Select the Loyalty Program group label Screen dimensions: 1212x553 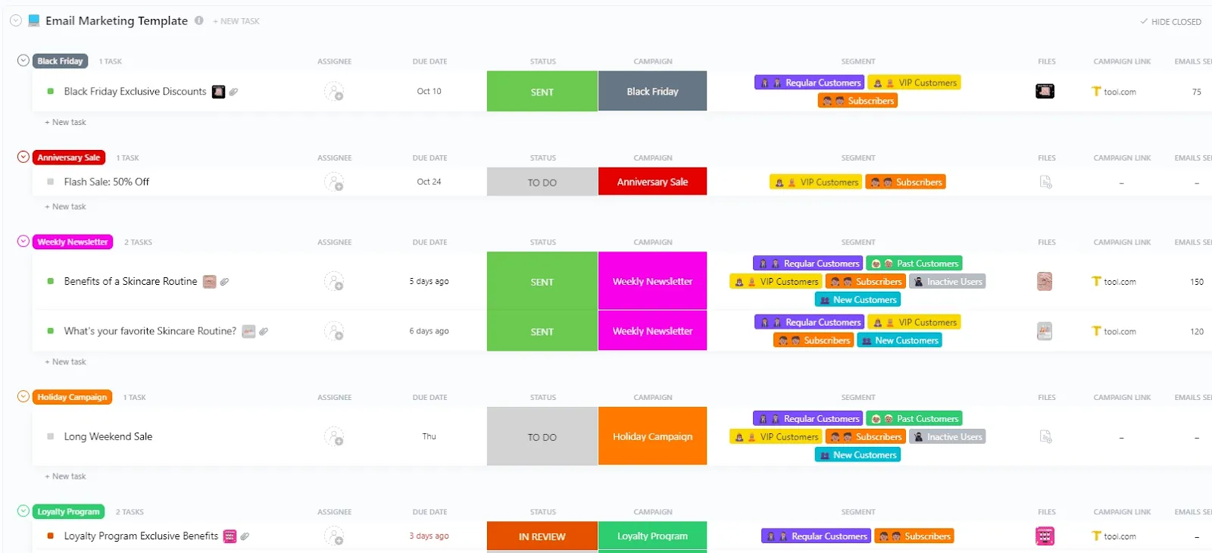68,511
